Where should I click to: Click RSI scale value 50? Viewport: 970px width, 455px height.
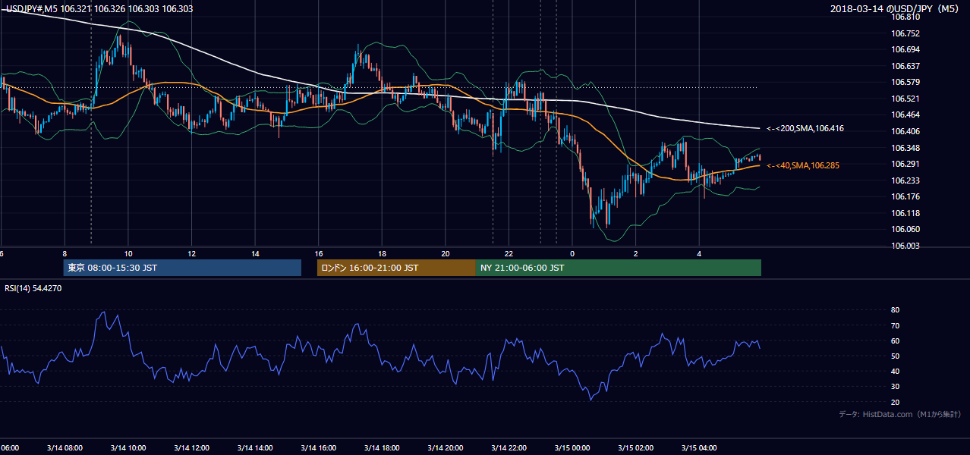coord(896,356)
